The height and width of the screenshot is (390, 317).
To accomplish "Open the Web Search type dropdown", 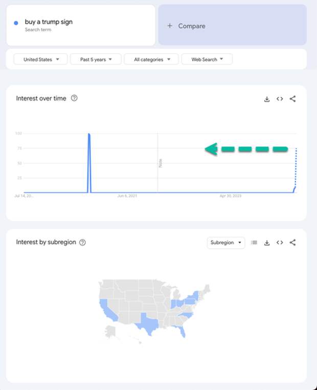I will [x=207, y=59].
